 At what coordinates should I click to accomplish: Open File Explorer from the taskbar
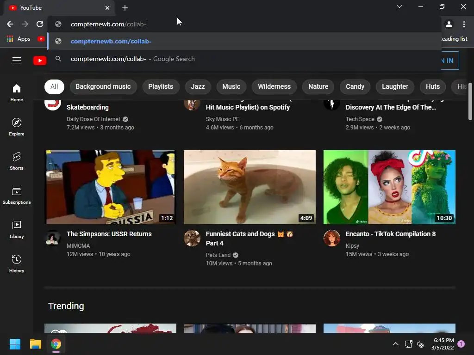35,344
